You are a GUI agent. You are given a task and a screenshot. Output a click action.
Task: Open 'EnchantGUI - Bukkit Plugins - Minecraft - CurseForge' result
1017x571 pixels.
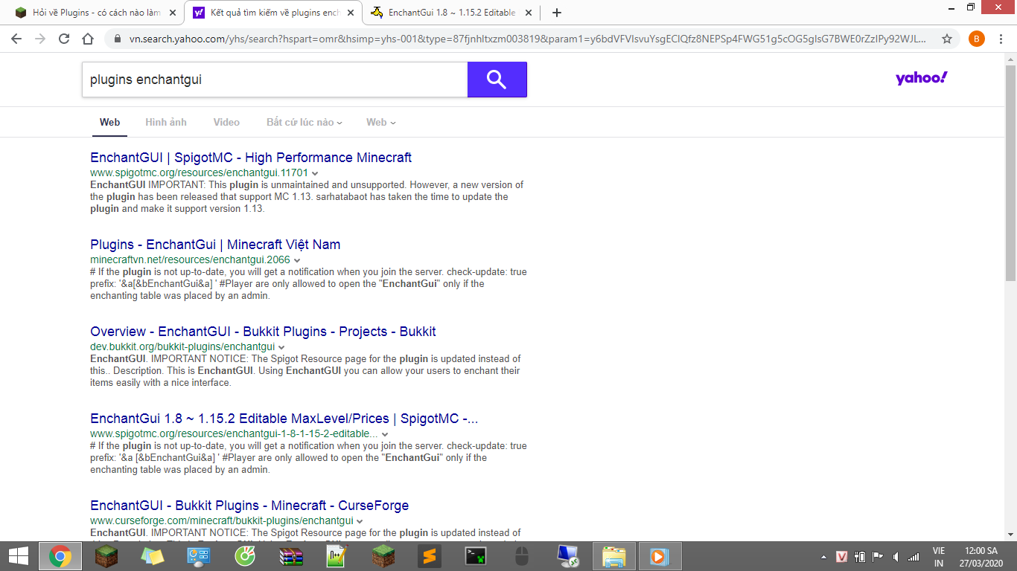pos(249,506)
